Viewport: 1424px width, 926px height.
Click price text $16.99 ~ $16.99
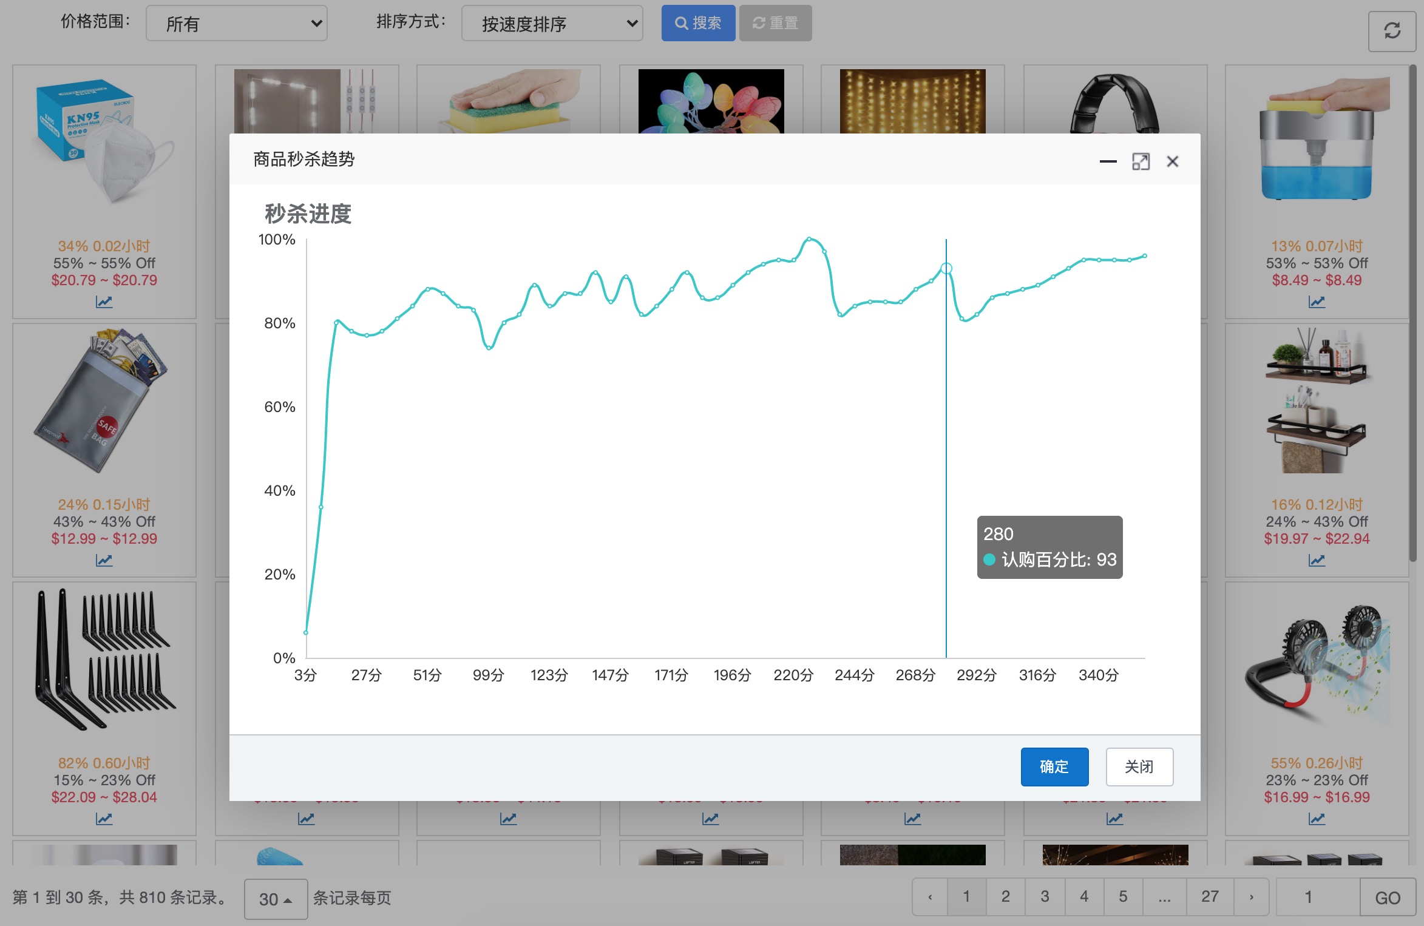[1317, 797]
